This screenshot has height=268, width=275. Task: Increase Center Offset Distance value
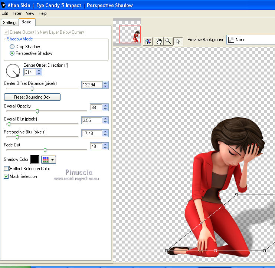click(x=105, y=83)
